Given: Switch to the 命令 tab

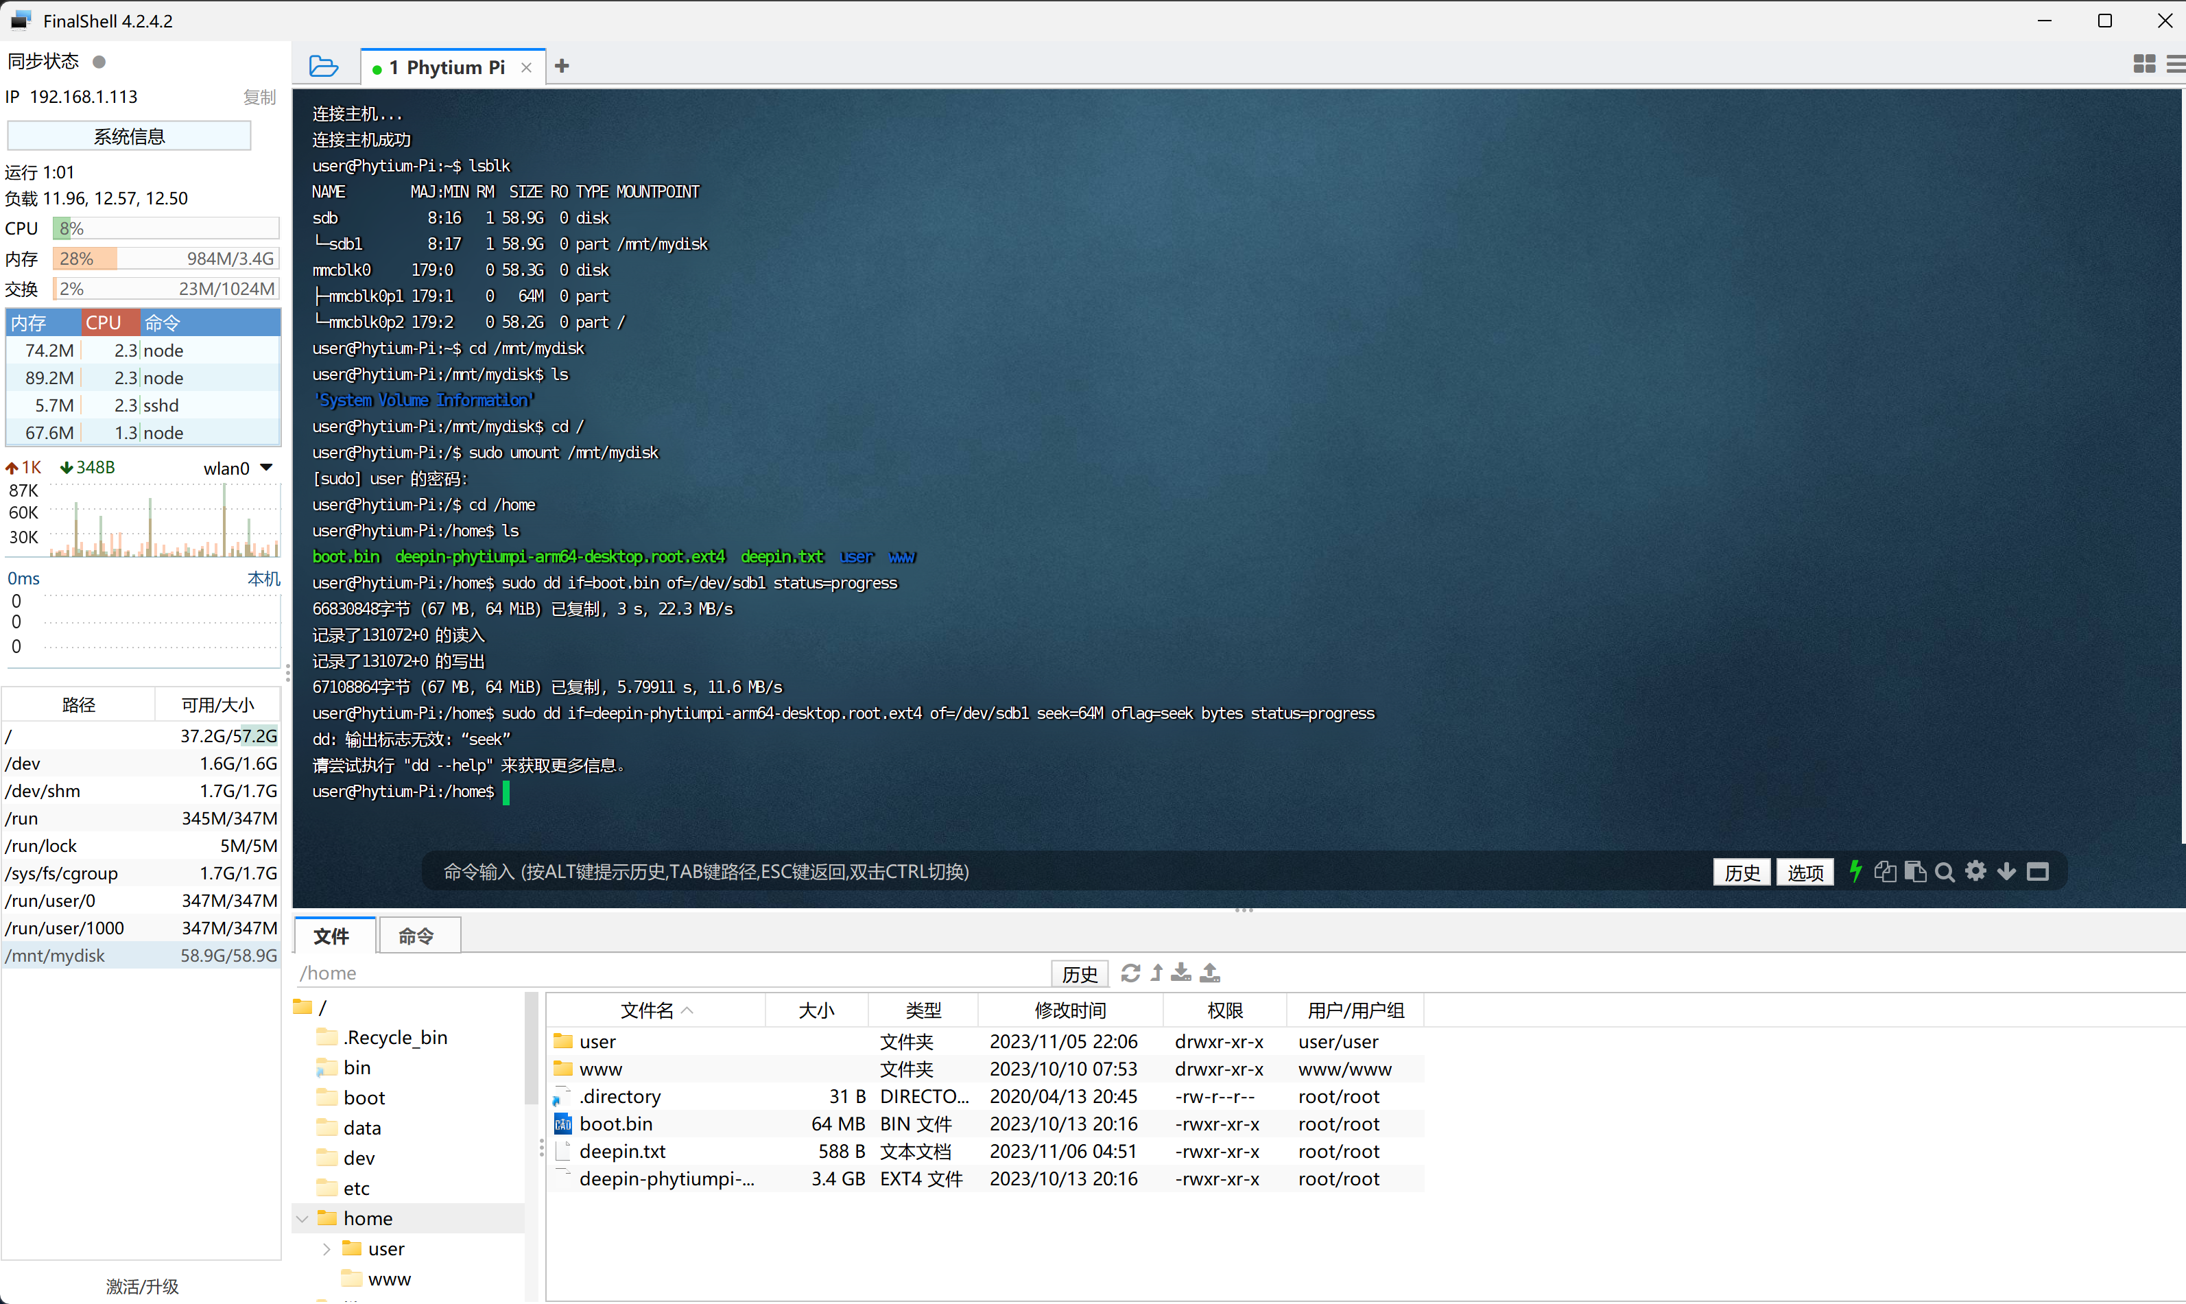Looking at the screenshot, I should click(416, 936).
